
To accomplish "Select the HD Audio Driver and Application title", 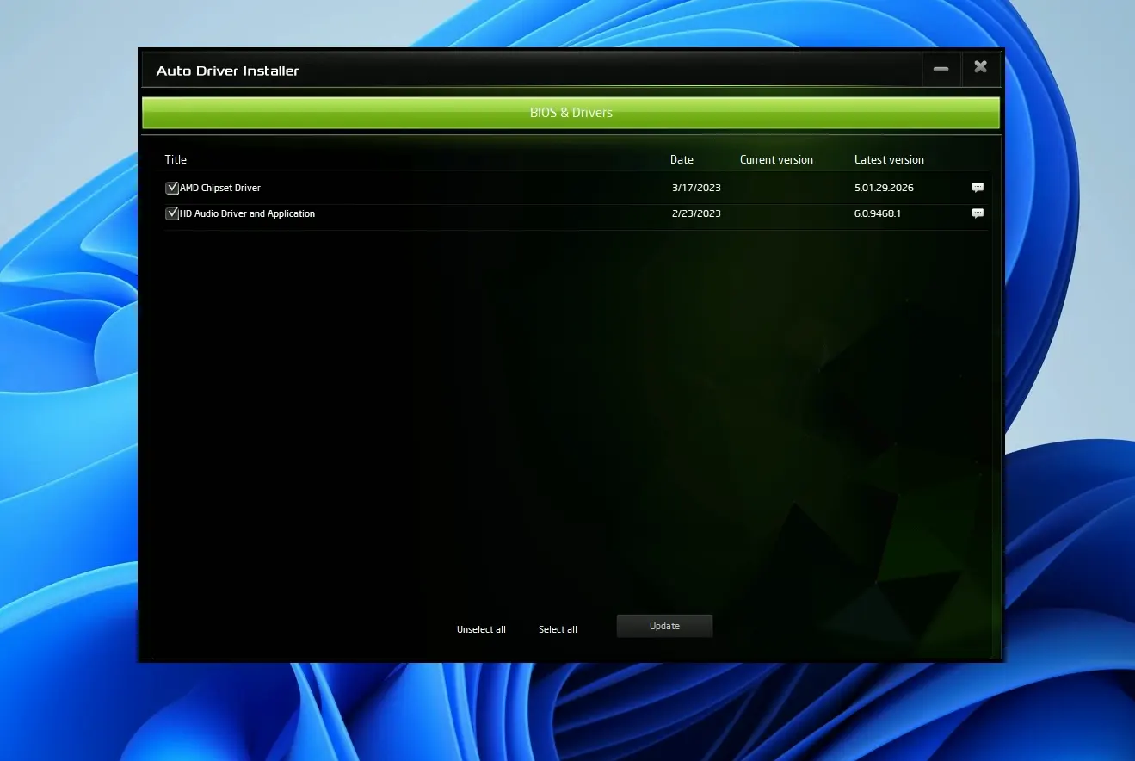I will pyautogui.click(x=247, y=213).
